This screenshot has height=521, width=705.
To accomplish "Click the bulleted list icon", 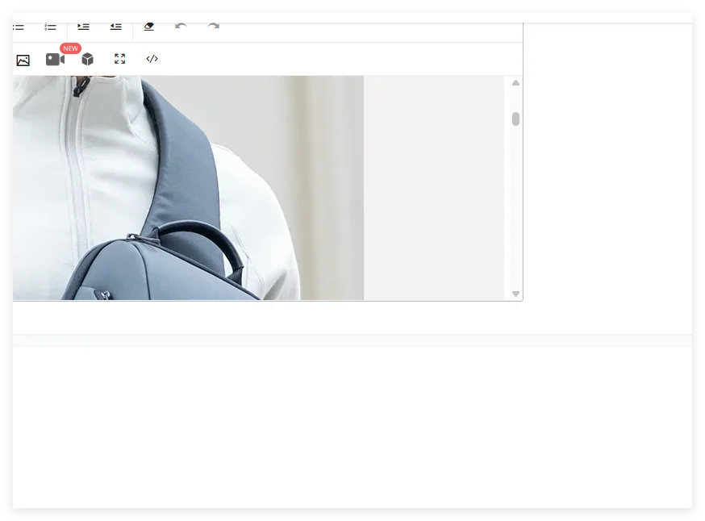I will [19, 27].
